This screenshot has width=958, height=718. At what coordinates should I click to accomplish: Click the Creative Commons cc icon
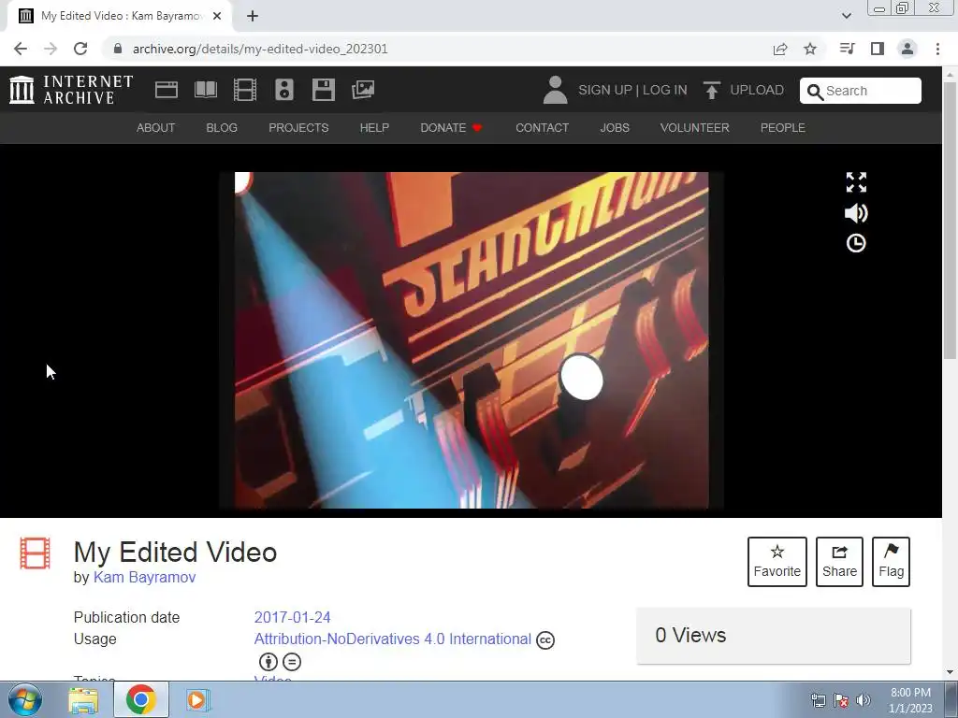tap(545, 639)
